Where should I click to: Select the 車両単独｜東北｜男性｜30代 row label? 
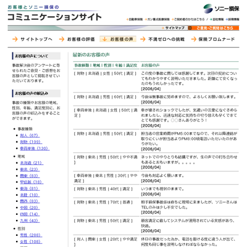[x=106, y=178]
